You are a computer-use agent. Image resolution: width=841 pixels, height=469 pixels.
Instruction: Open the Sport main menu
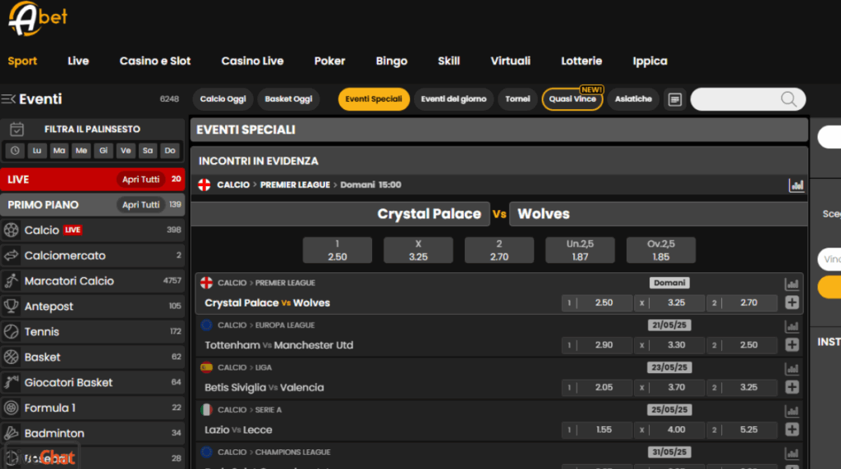point(22,61)
